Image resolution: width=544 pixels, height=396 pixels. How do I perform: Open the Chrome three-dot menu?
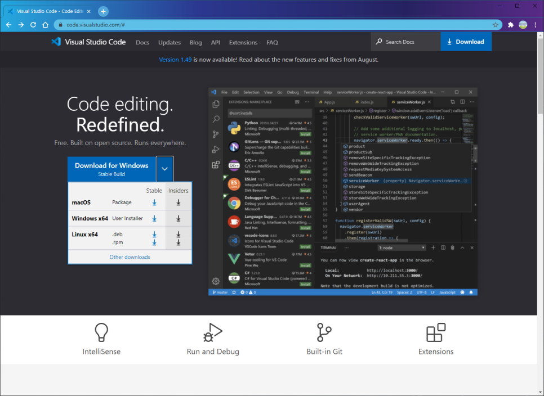coord(536,25)
